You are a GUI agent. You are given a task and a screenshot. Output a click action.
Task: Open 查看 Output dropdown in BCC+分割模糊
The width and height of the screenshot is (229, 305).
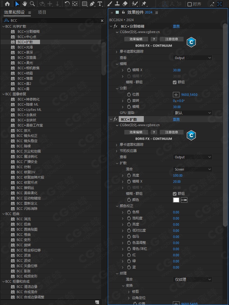(x=192, y=58)
